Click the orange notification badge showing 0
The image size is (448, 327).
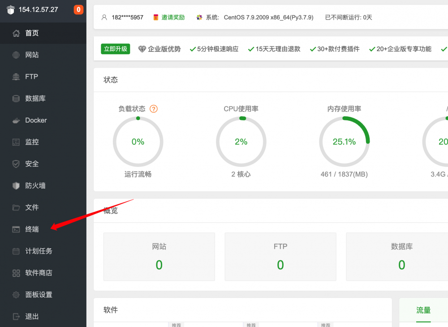tap(78, 9)
